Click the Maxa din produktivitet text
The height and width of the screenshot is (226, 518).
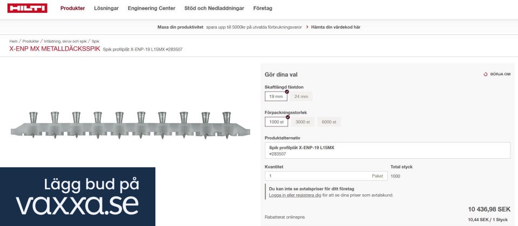point(180,27)
